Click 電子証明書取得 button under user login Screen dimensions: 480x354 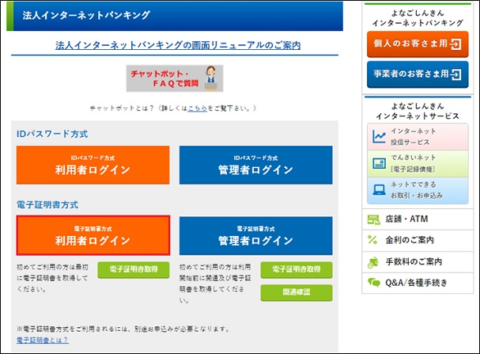coord(134,270)
